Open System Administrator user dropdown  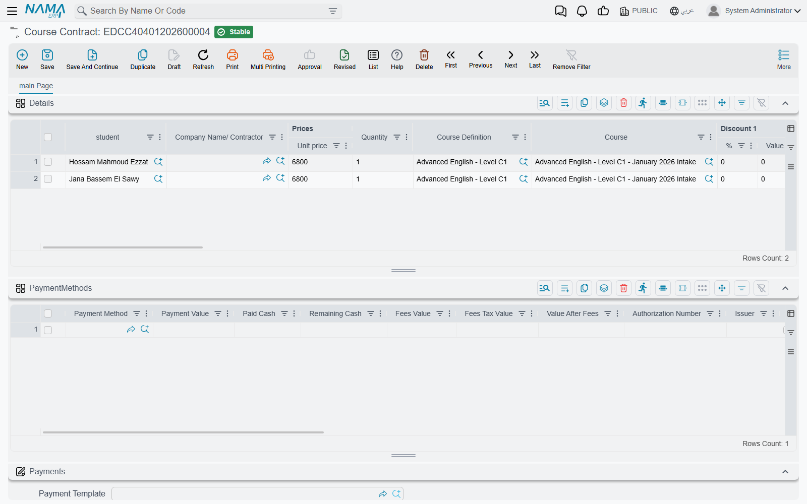click(754, 11)
